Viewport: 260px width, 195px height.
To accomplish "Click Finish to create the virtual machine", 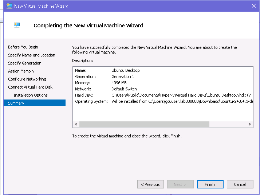I will pos(210,184).
